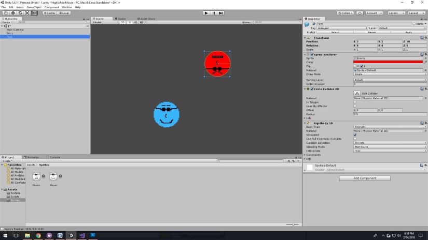The width and height of the screenshot is (428, 240).
Task: Click the cloud services icon
Action: tap(360, 13)
